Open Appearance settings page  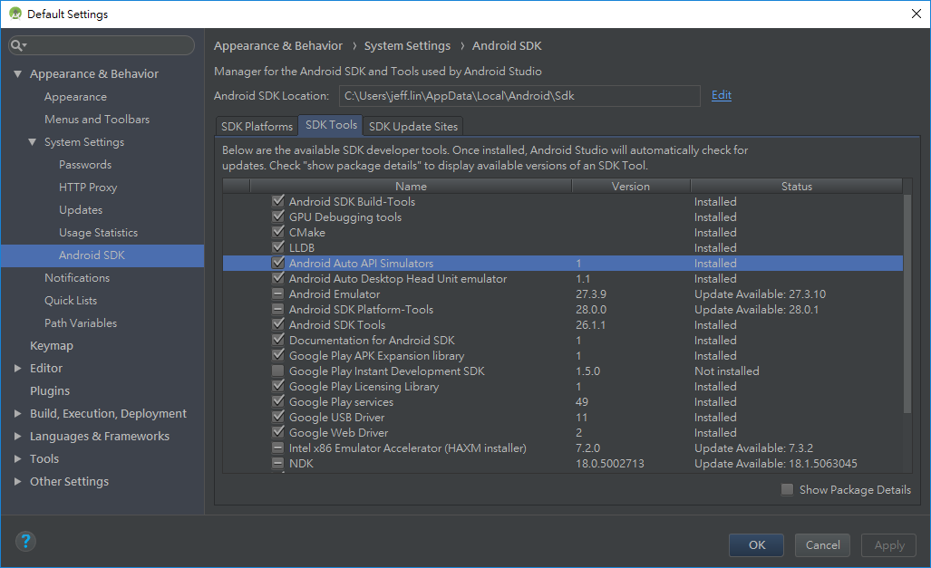point(75,97)
